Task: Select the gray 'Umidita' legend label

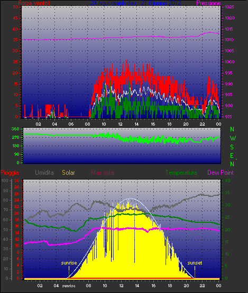Action: (44, 173)
